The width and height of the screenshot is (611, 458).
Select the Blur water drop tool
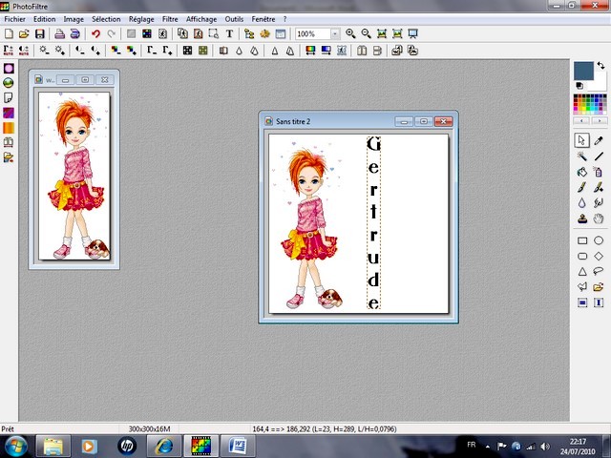point(581,203)
